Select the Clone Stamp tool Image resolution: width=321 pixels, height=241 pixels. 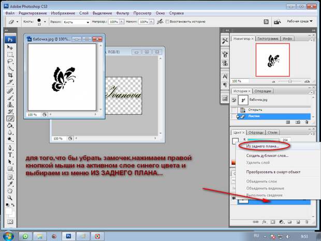click(10, 105)
